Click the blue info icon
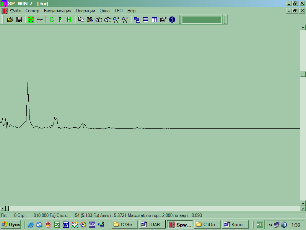The image size is (306, 230). [172, 20]
